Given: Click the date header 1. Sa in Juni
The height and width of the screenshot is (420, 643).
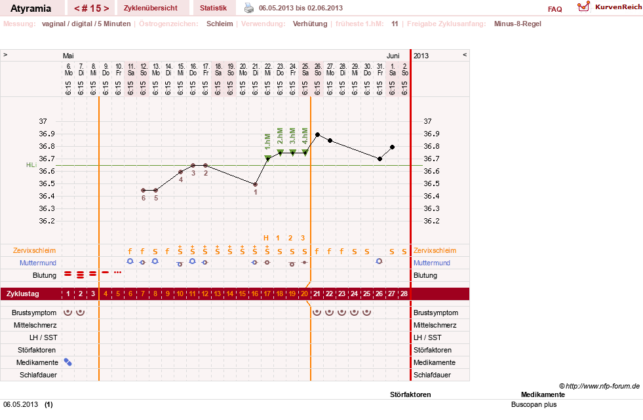Looking at the screenshot, I should click(x=392, y=69).
